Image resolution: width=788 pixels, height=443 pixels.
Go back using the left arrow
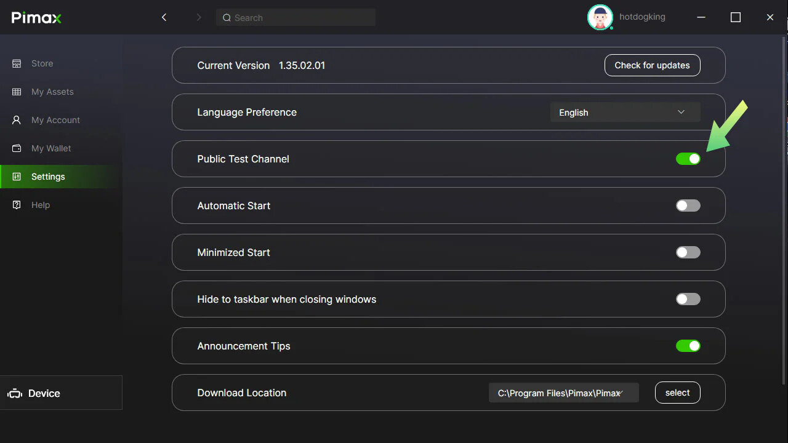(x=164, y=17)
